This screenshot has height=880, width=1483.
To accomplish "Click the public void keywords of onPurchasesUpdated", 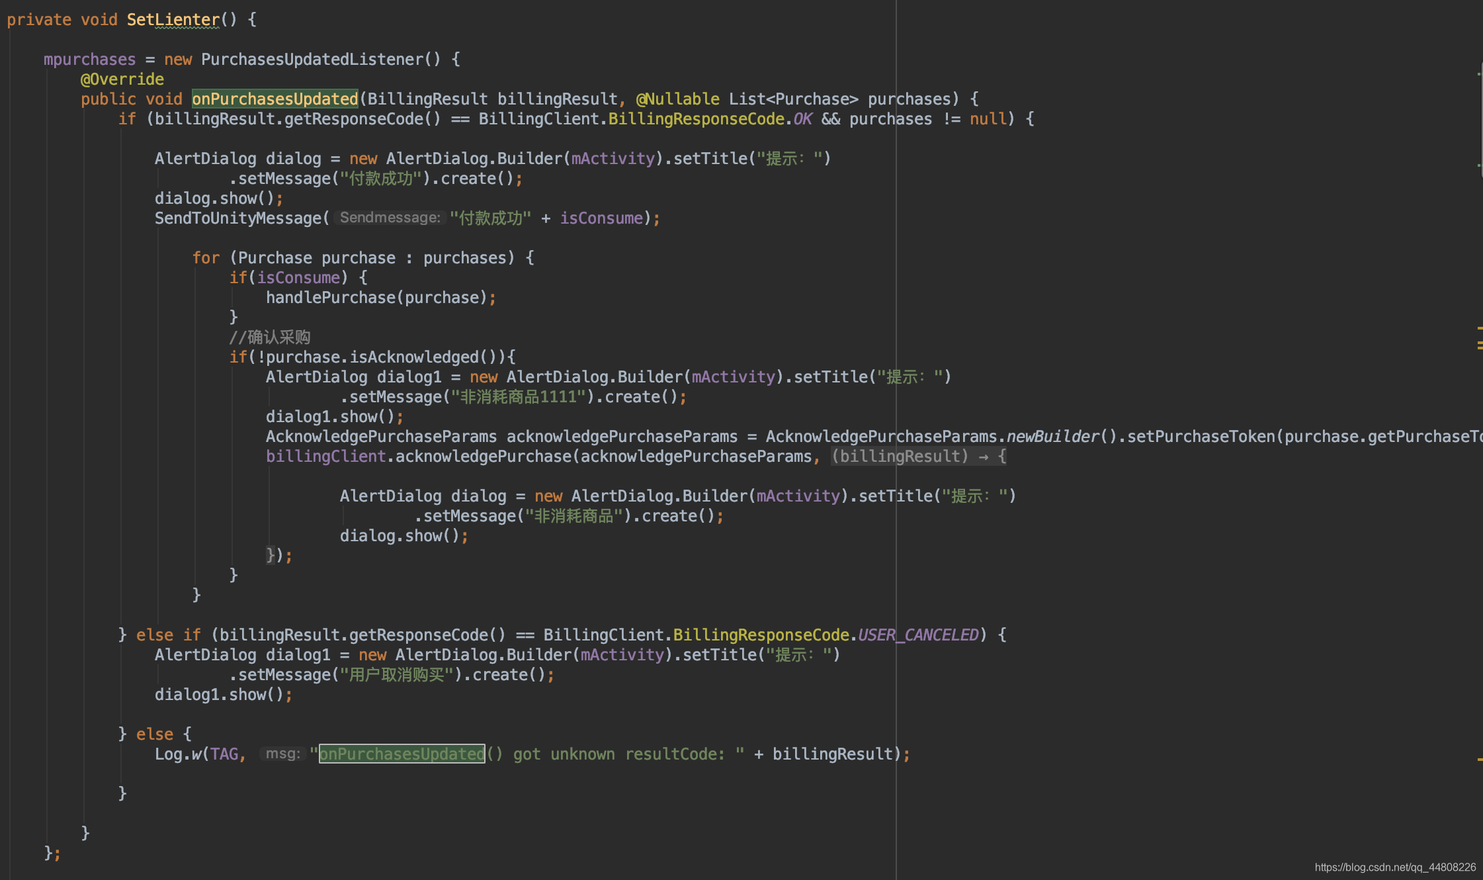I will tap(131, 99).
